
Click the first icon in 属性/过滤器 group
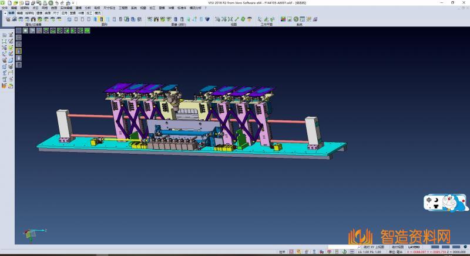coord(7,19)
